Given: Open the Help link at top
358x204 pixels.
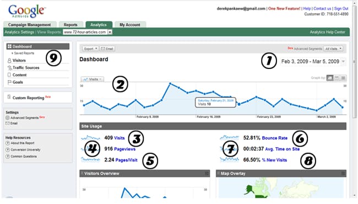Looking at the screenshot, I should [307, 9].
